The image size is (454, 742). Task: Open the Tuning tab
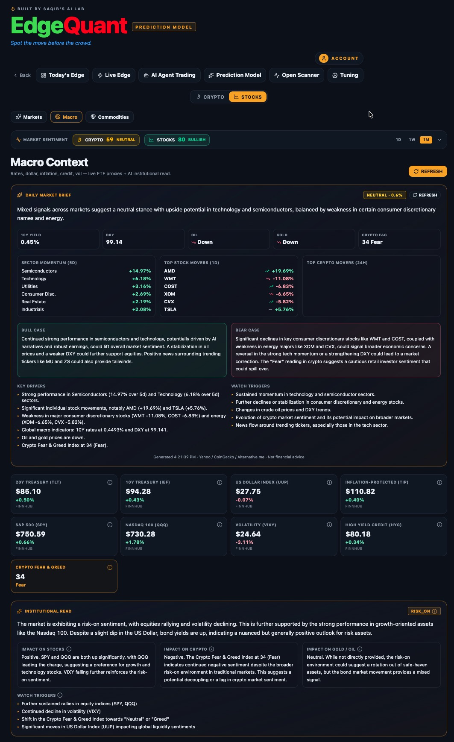point(345,75)
